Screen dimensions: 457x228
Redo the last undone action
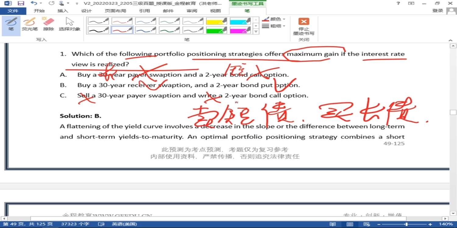[51, 3]
